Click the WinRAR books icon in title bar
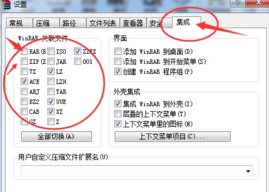Screen dimensions: 269x192 click(x=6, y=4)
